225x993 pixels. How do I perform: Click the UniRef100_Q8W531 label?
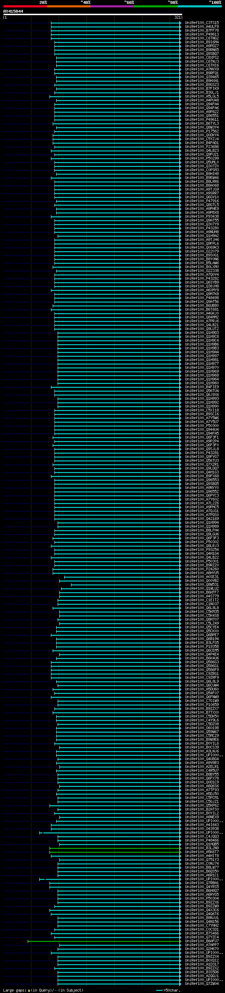(202, 585)
